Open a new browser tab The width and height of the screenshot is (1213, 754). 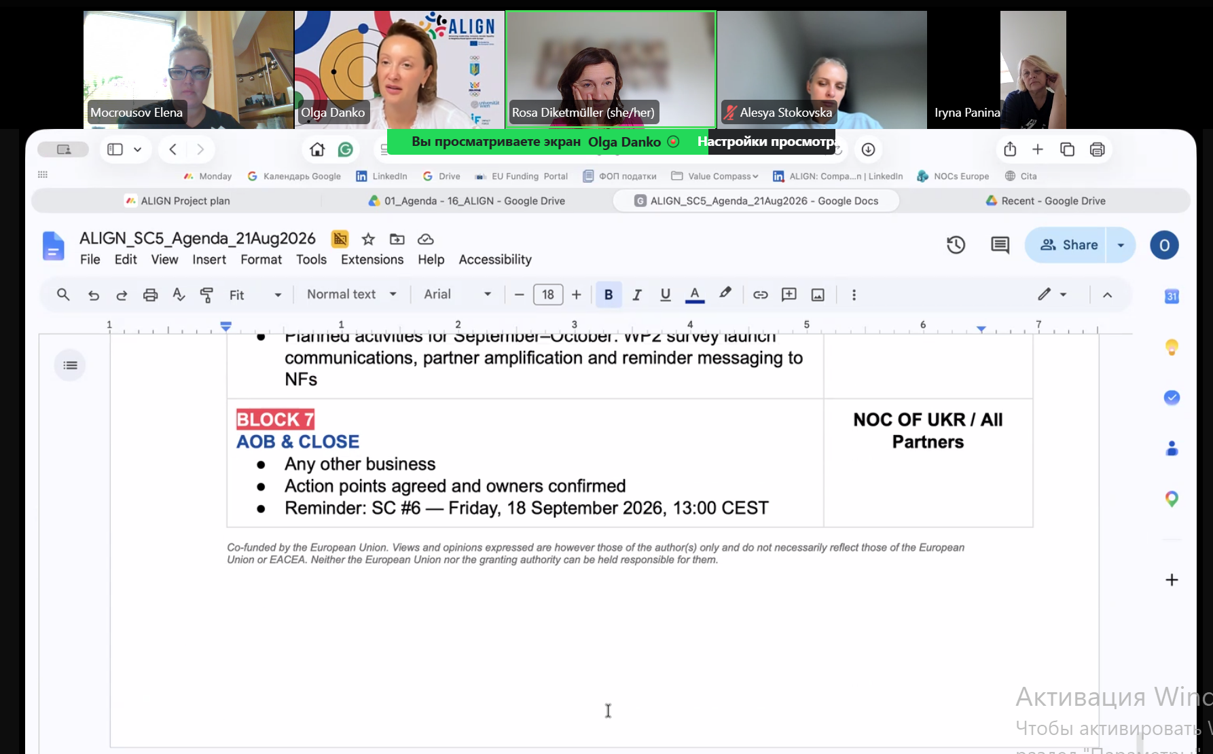[x=1038, y=149]
